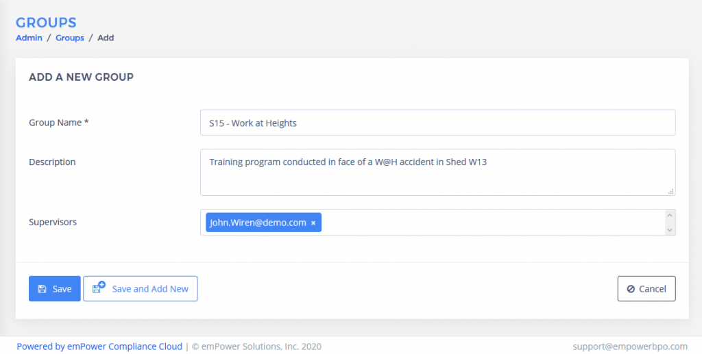Remove the John.Wiren@demo.com supervisor tag
Screen dimensions: 702x354
click(x=313, y=223)
